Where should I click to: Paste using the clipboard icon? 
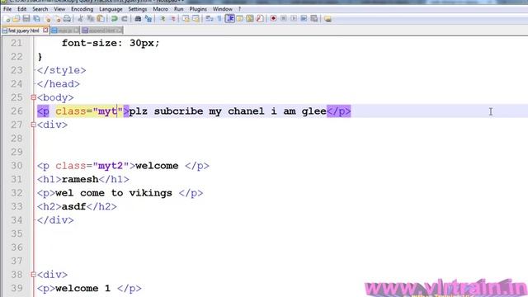coord(101,19)
